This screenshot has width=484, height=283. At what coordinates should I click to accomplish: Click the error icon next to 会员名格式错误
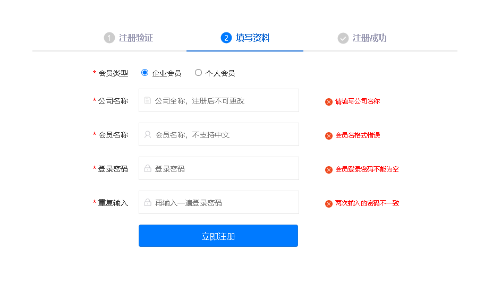(x=329, y=136)
